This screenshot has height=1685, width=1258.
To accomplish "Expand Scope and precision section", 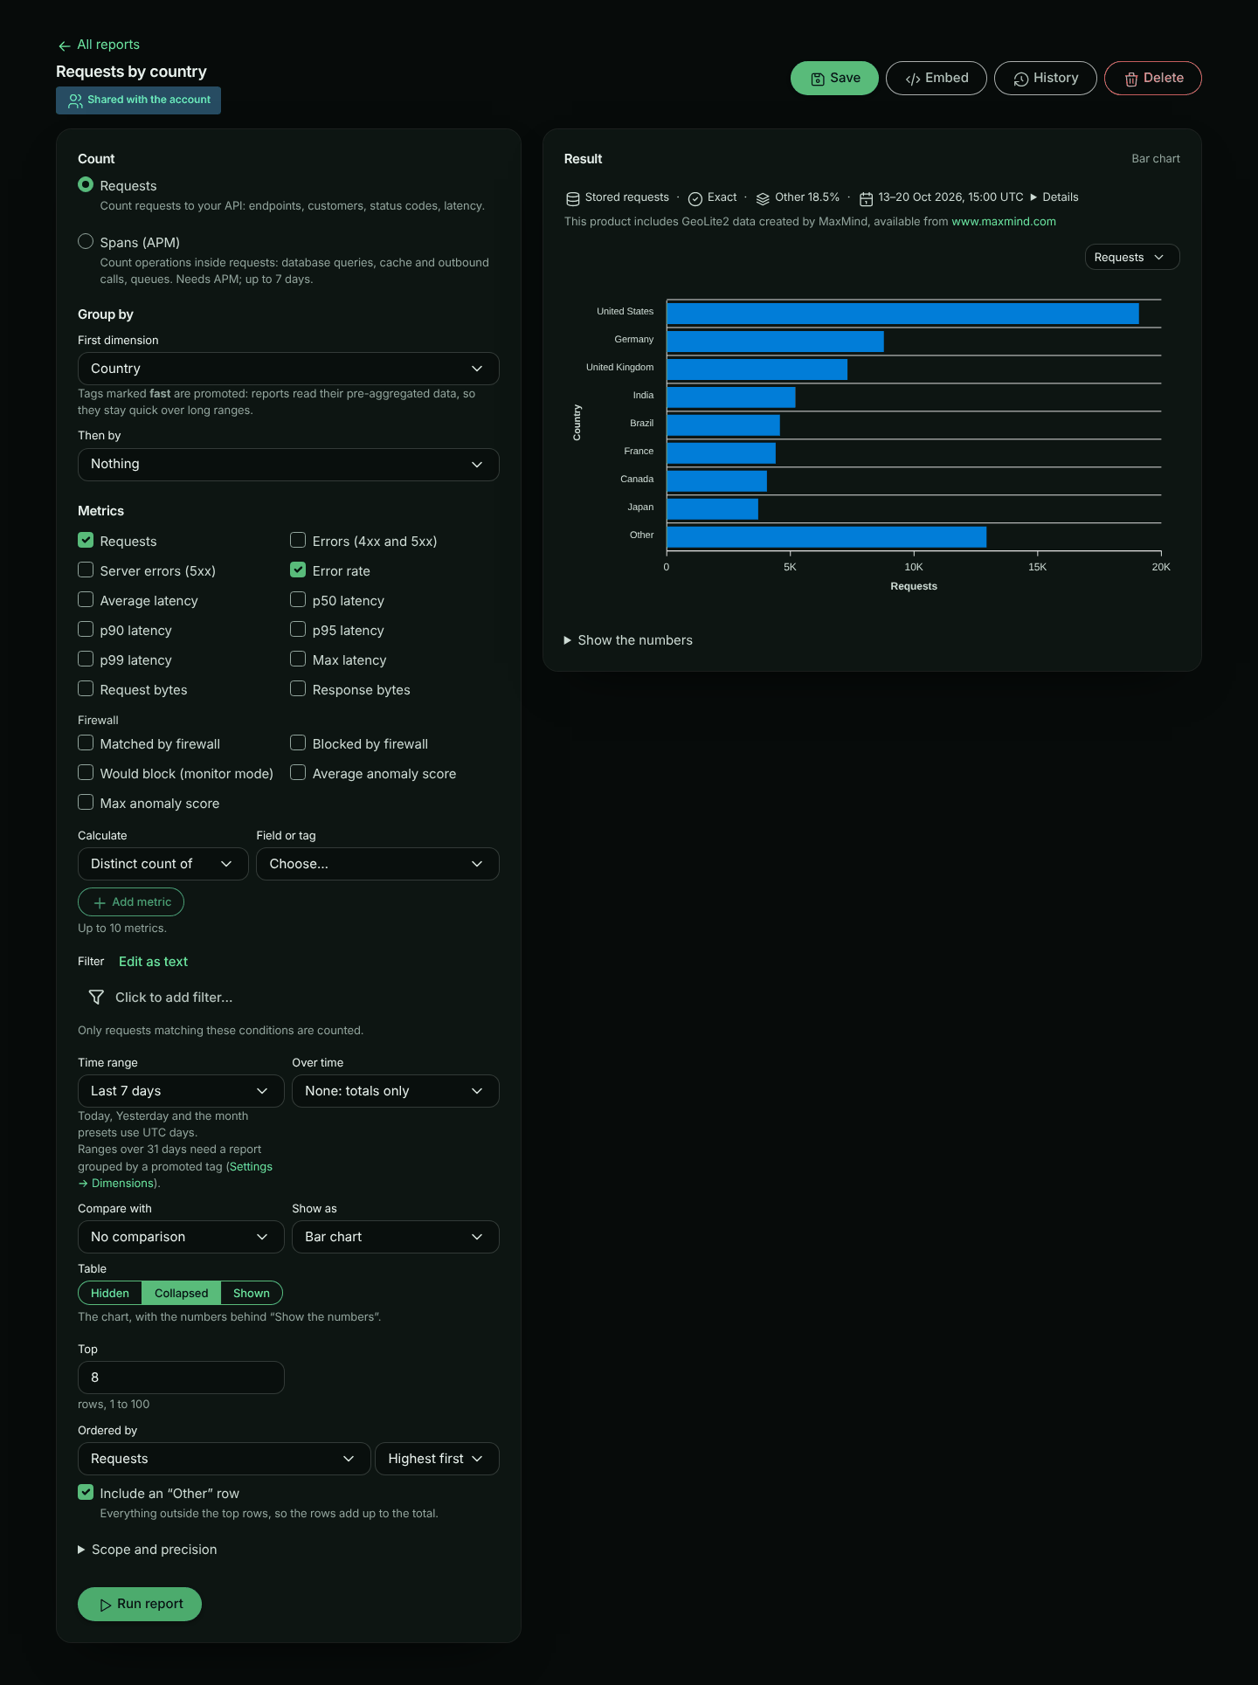I will tap(148, 1550).
